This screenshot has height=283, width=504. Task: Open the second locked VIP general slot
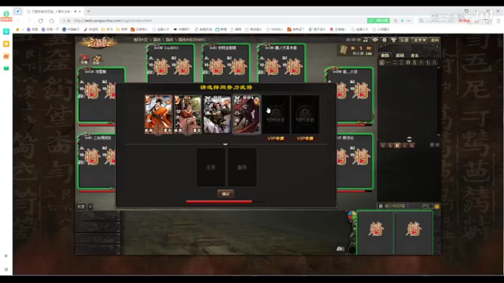click(x=305, y=114)
